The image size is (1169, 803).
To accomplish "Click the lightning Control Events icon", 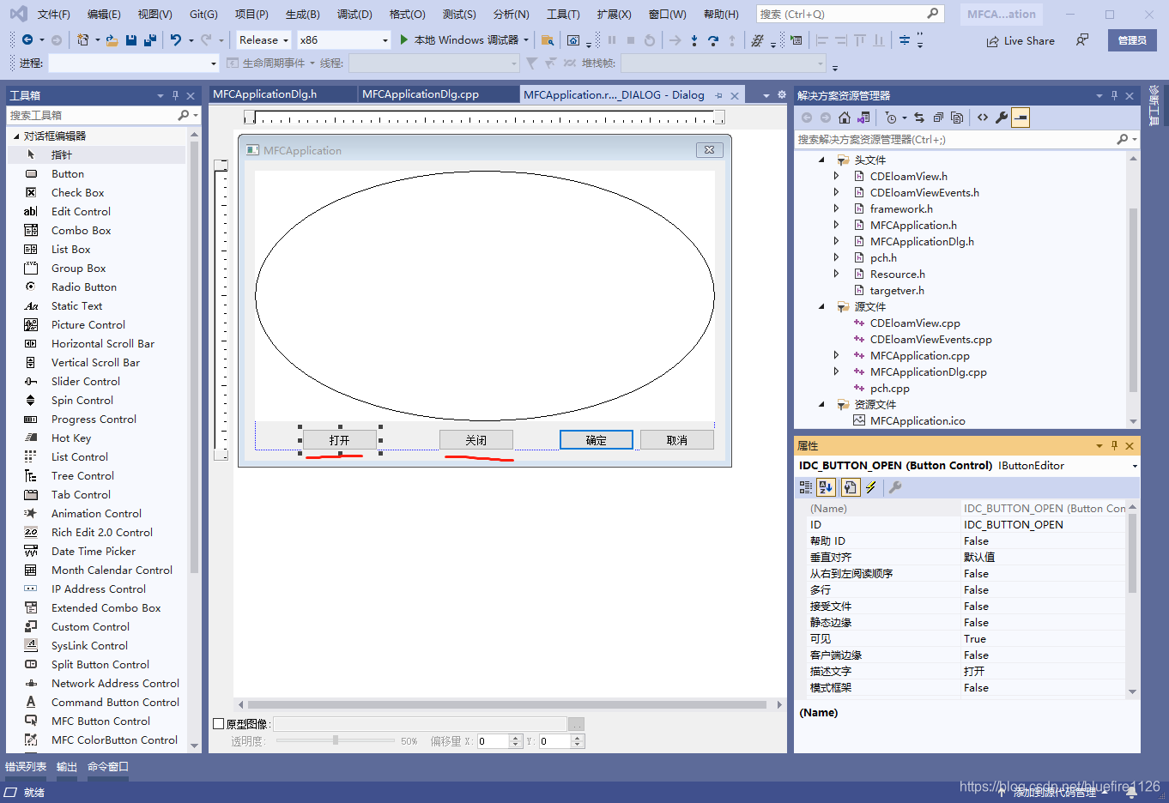I will (x=871, y=487).
